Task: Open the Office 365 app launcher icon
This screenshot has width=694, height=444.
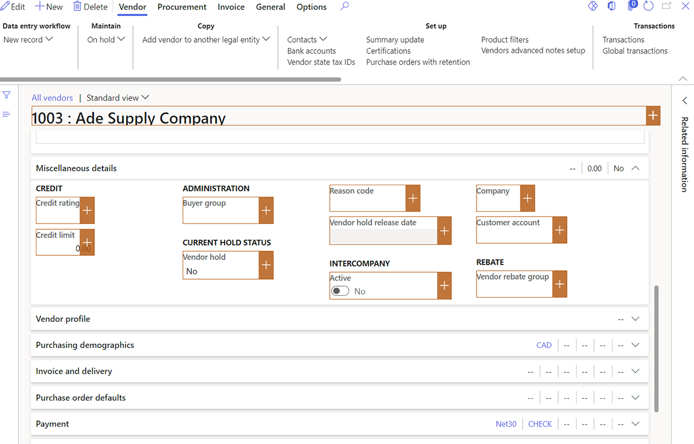Action: click(x=611, y=6)
